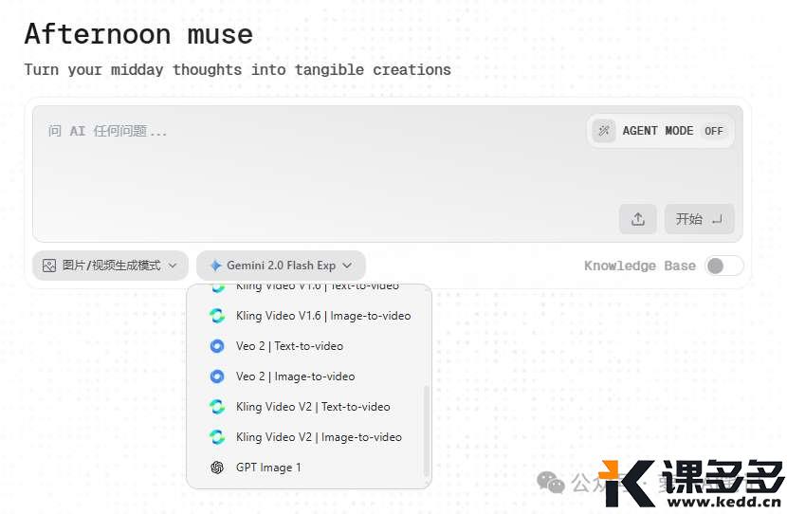Select Kling Video V2 Text-to-video
Image resolution: width=787 pixels, height=514 pixels.
coord(309,407)
